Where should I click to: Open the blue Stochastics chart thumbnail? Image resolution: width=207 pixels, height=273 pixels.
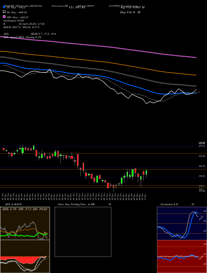point(182,223)
